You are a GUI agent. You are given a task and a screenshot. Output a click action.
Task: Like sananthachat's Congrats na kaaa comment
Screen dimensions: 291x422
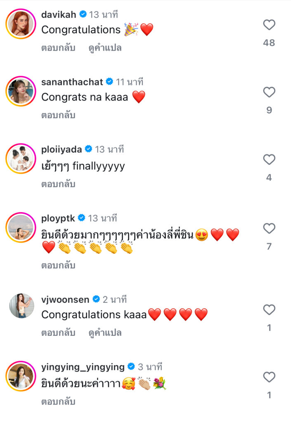click(x=269, y=93)
